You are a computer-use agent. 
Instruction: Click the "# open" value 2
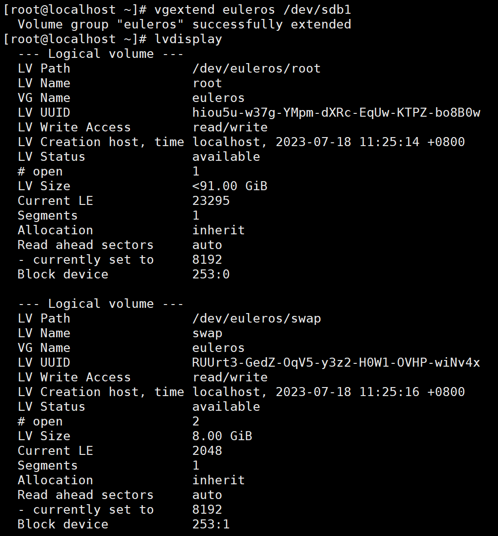pyautogui.click(x=196, y=421)
